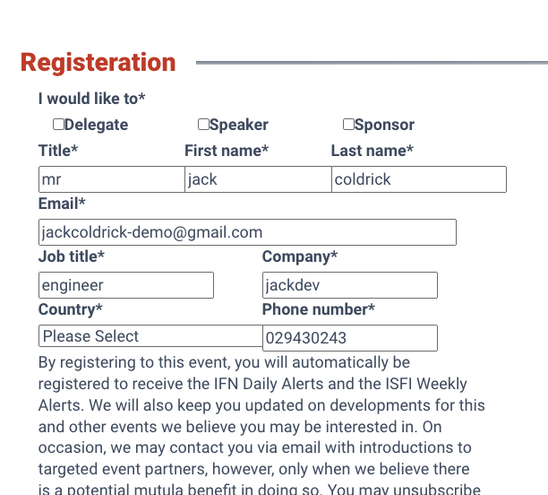Click the 'Country*' label text
The width and height of the screenshot is (548, 495).
click(x=70, y=309)
